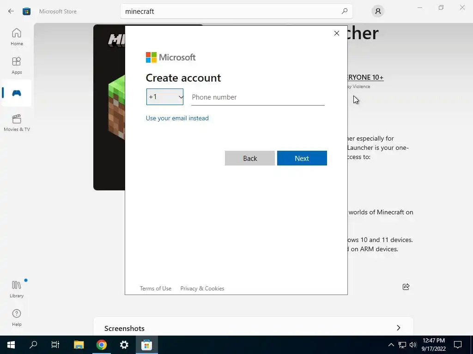Select the Gaming controller sidebar item
This screenshot has height=354, width=473.
[x=17, y=93]
